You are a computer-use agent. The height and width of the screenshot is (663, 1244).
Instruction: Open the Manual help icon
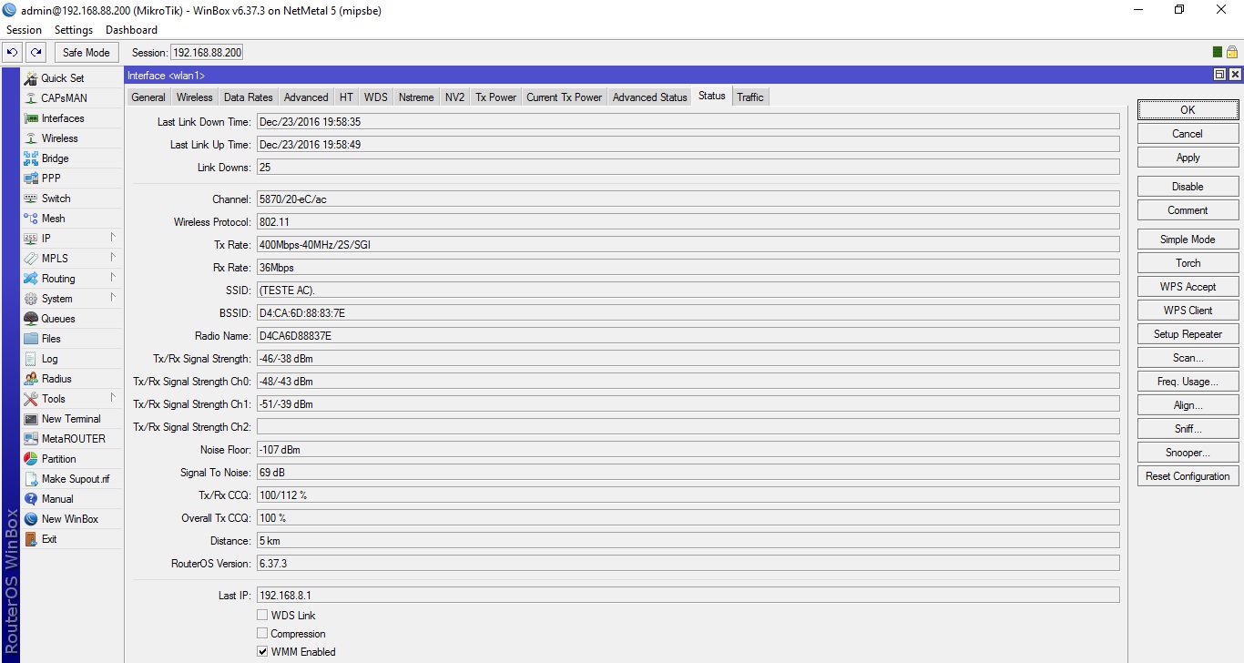tap(31, 499)
